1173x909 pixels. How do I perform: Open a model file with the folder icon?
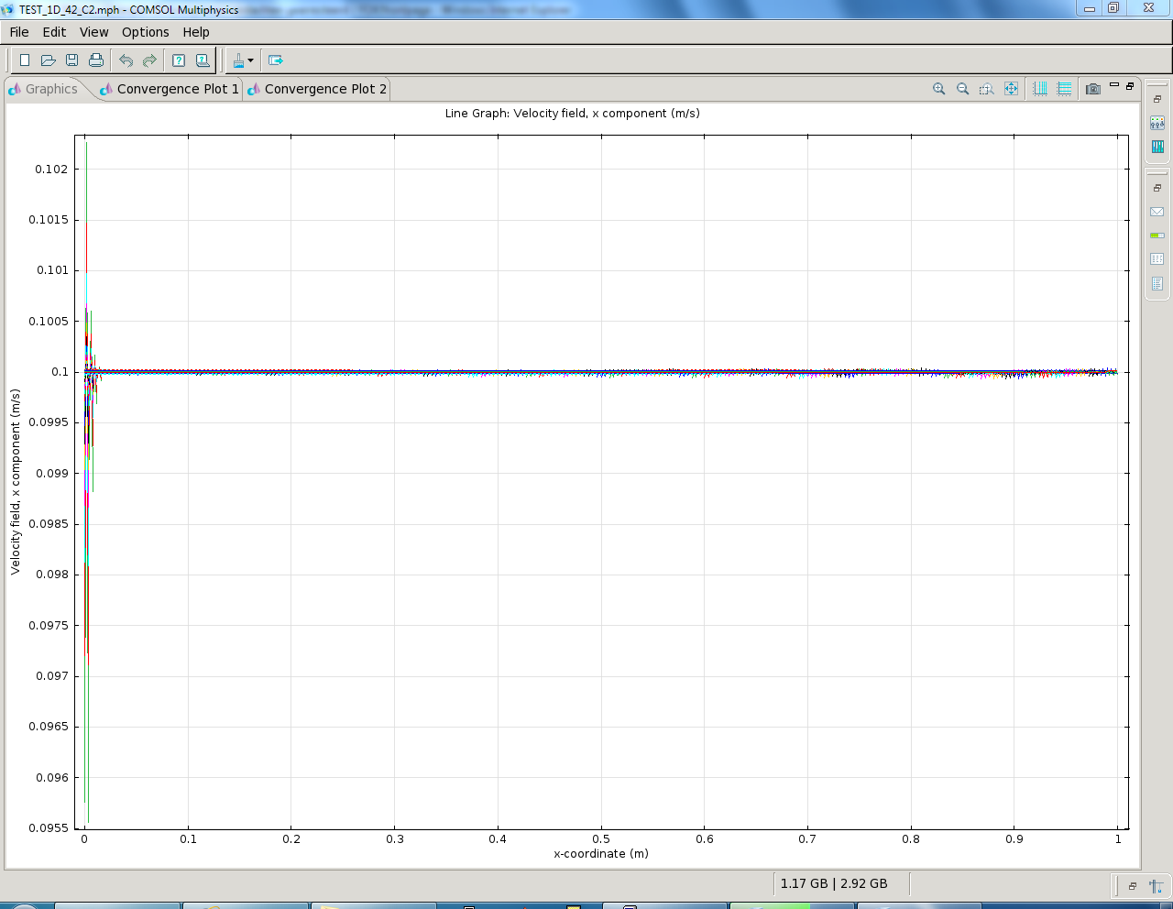pos(49,60)
